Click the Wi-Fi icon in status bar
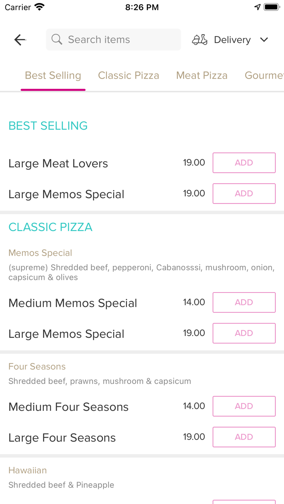284x504 pixels. [x=39, y=6]
